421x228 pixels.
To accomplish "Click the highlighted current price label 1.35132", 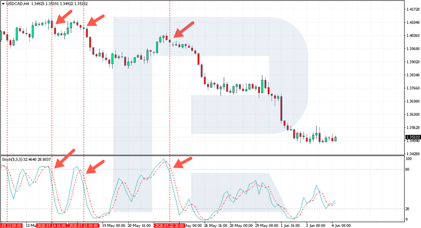I will pos(413,137).
